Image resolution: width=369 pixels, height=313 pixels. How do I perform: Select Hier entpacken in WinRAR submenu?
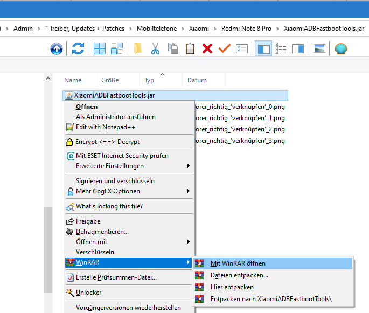tap(273, 287)
